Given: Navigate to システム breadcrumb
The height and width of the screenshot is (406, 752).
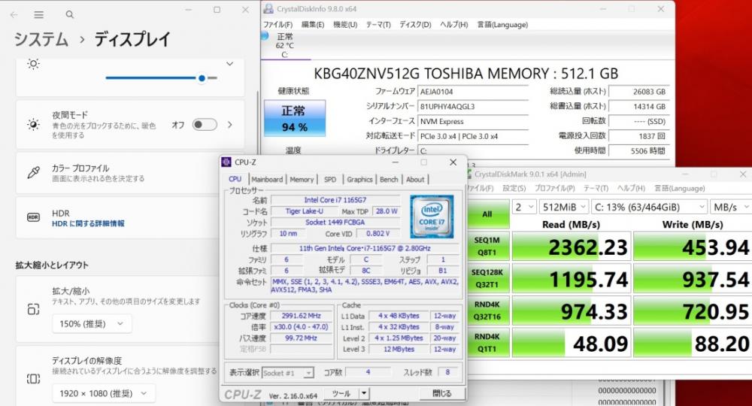Looking at the screenshot, I should 41,39.
